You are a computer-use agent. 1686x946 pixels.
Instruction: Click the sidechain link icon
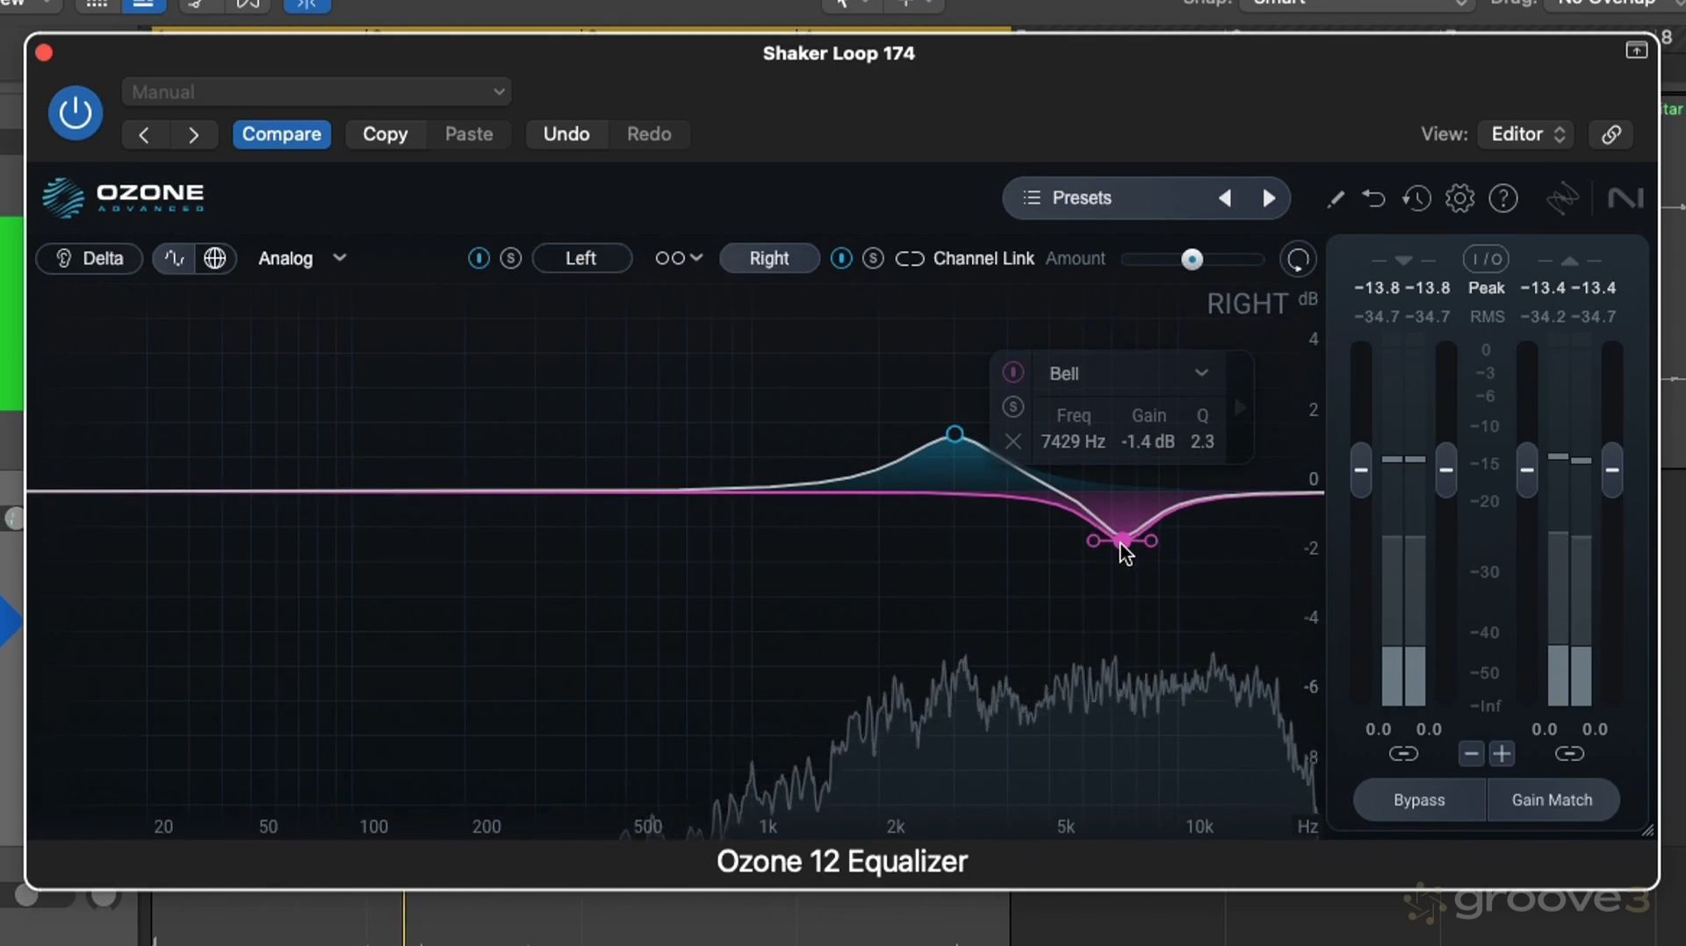pos(1611,134)
